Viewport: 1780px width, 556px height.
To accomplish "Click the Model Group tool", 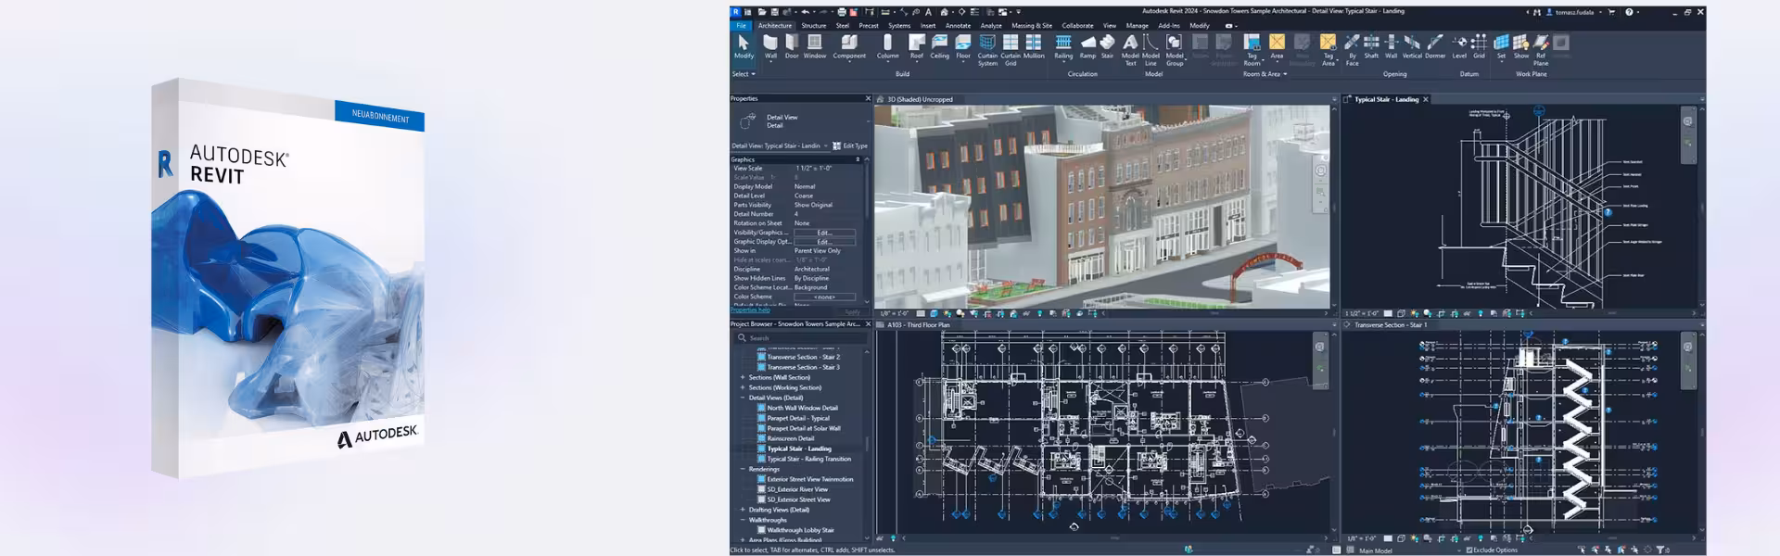I will 1175,49.
